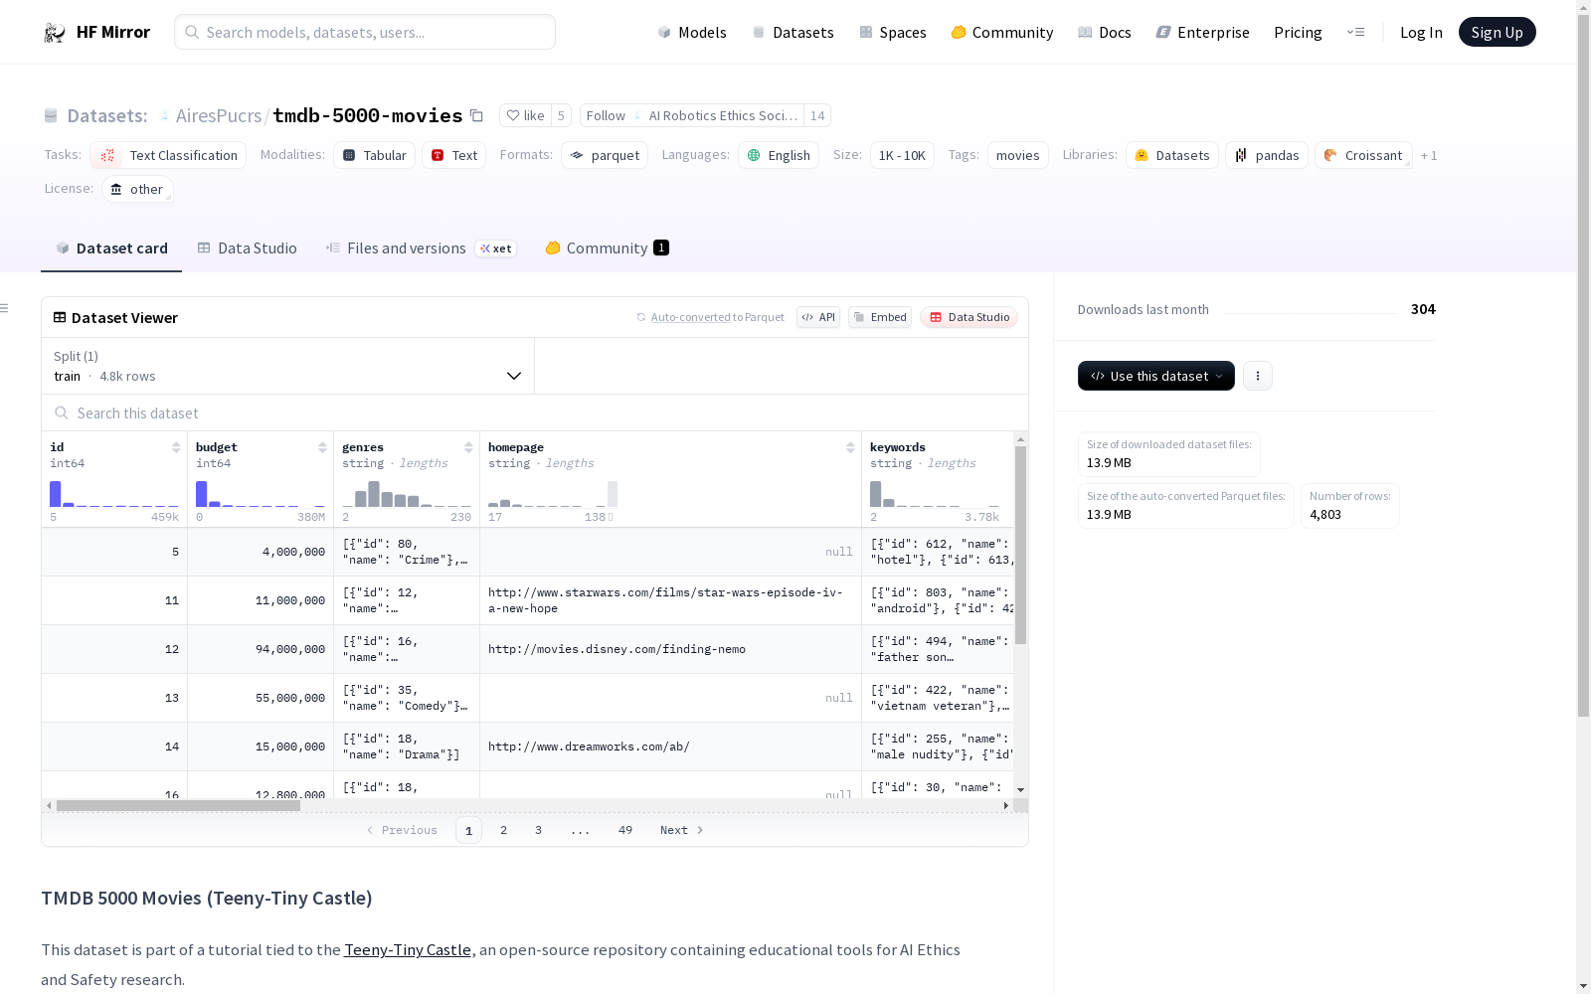Open Community in the top navigation
1591x994 pixels.
pos(1002,32)
